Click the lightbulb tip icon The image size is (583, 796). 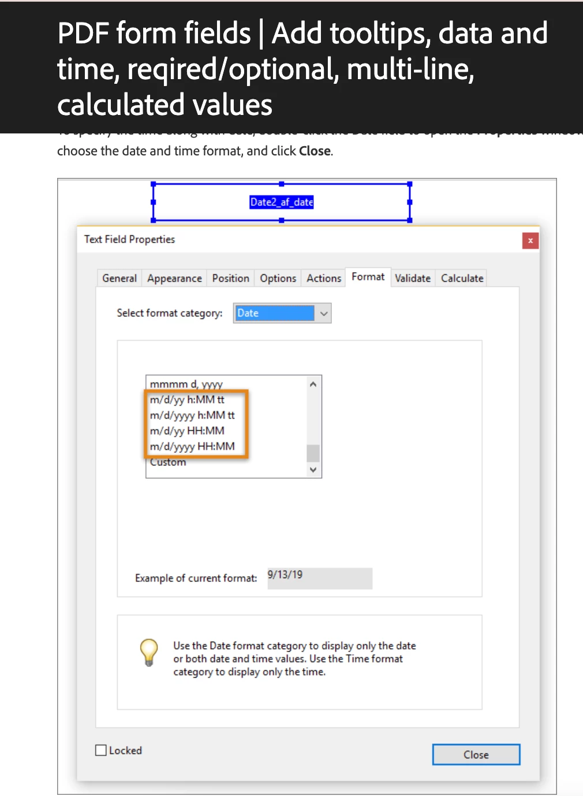[x=149, y=653]
